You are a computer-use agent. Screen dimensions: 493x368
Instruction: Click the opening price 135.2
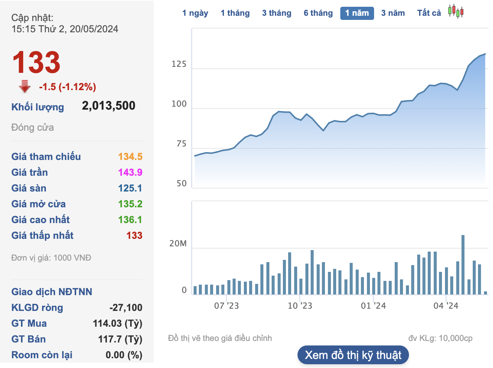pos(130,204)
